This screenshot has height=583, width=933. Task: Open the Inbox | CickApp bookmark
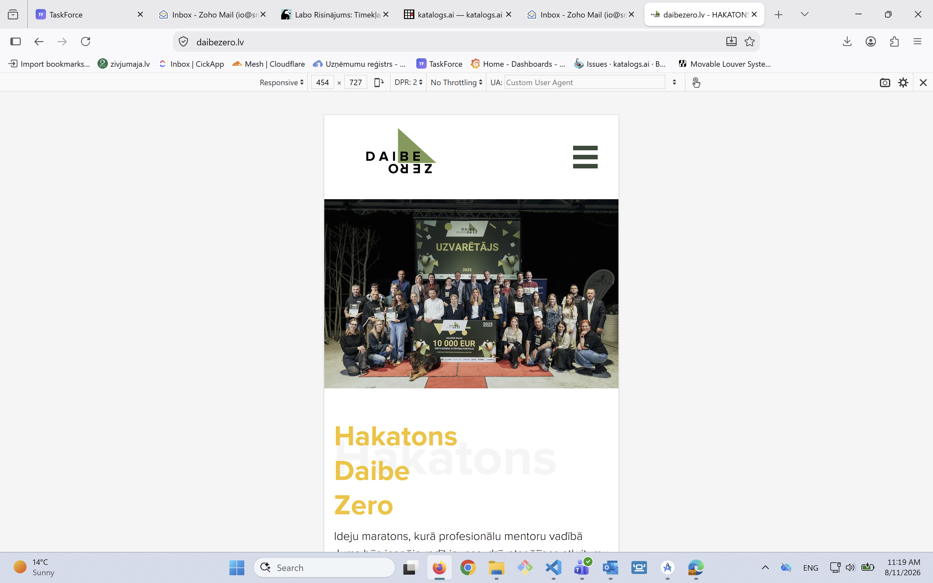pos(191,63)
